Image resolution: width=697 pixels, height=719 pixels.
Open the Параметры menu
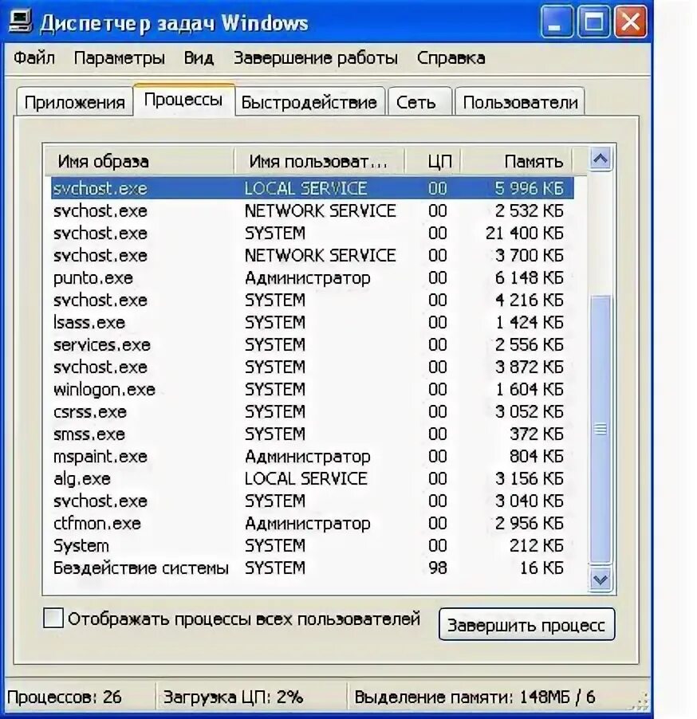point(120,57)
